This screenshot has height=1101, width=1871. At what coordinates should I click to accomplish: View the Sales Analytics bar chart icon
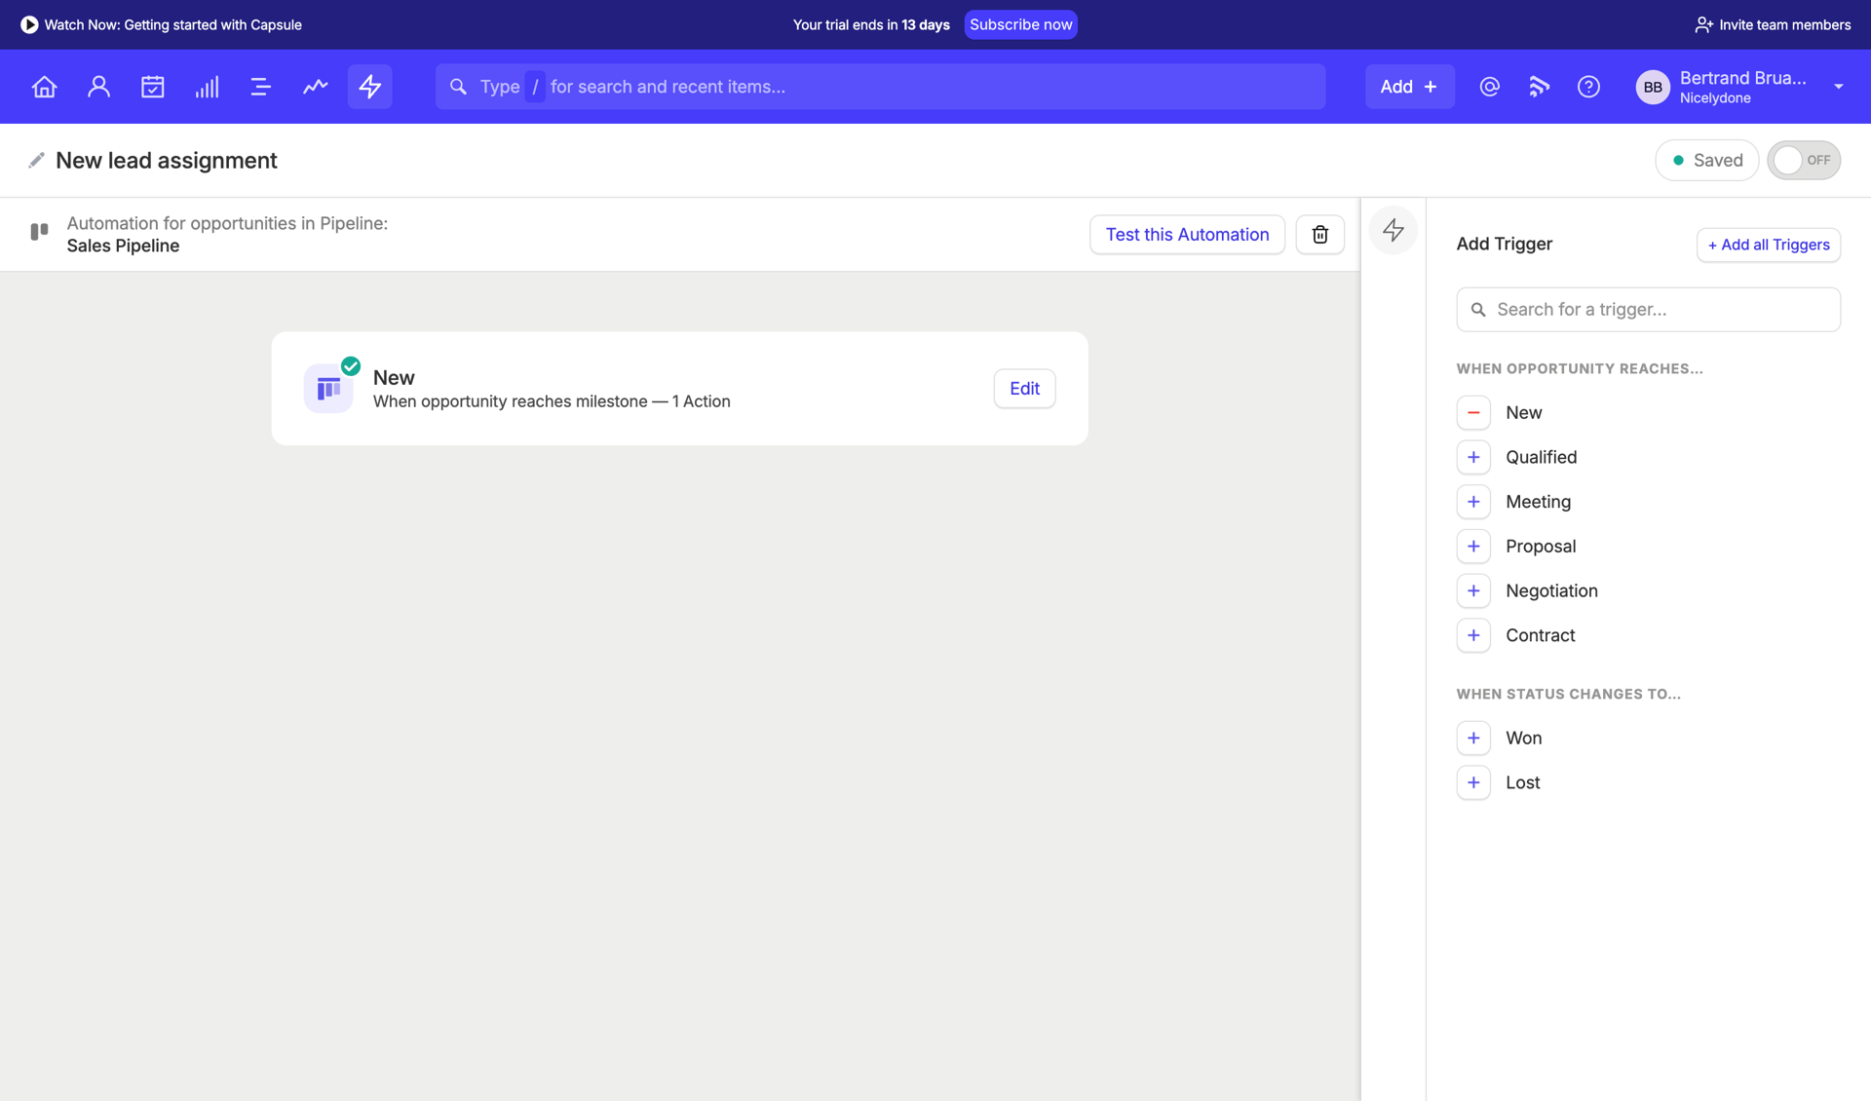(207, 87)
